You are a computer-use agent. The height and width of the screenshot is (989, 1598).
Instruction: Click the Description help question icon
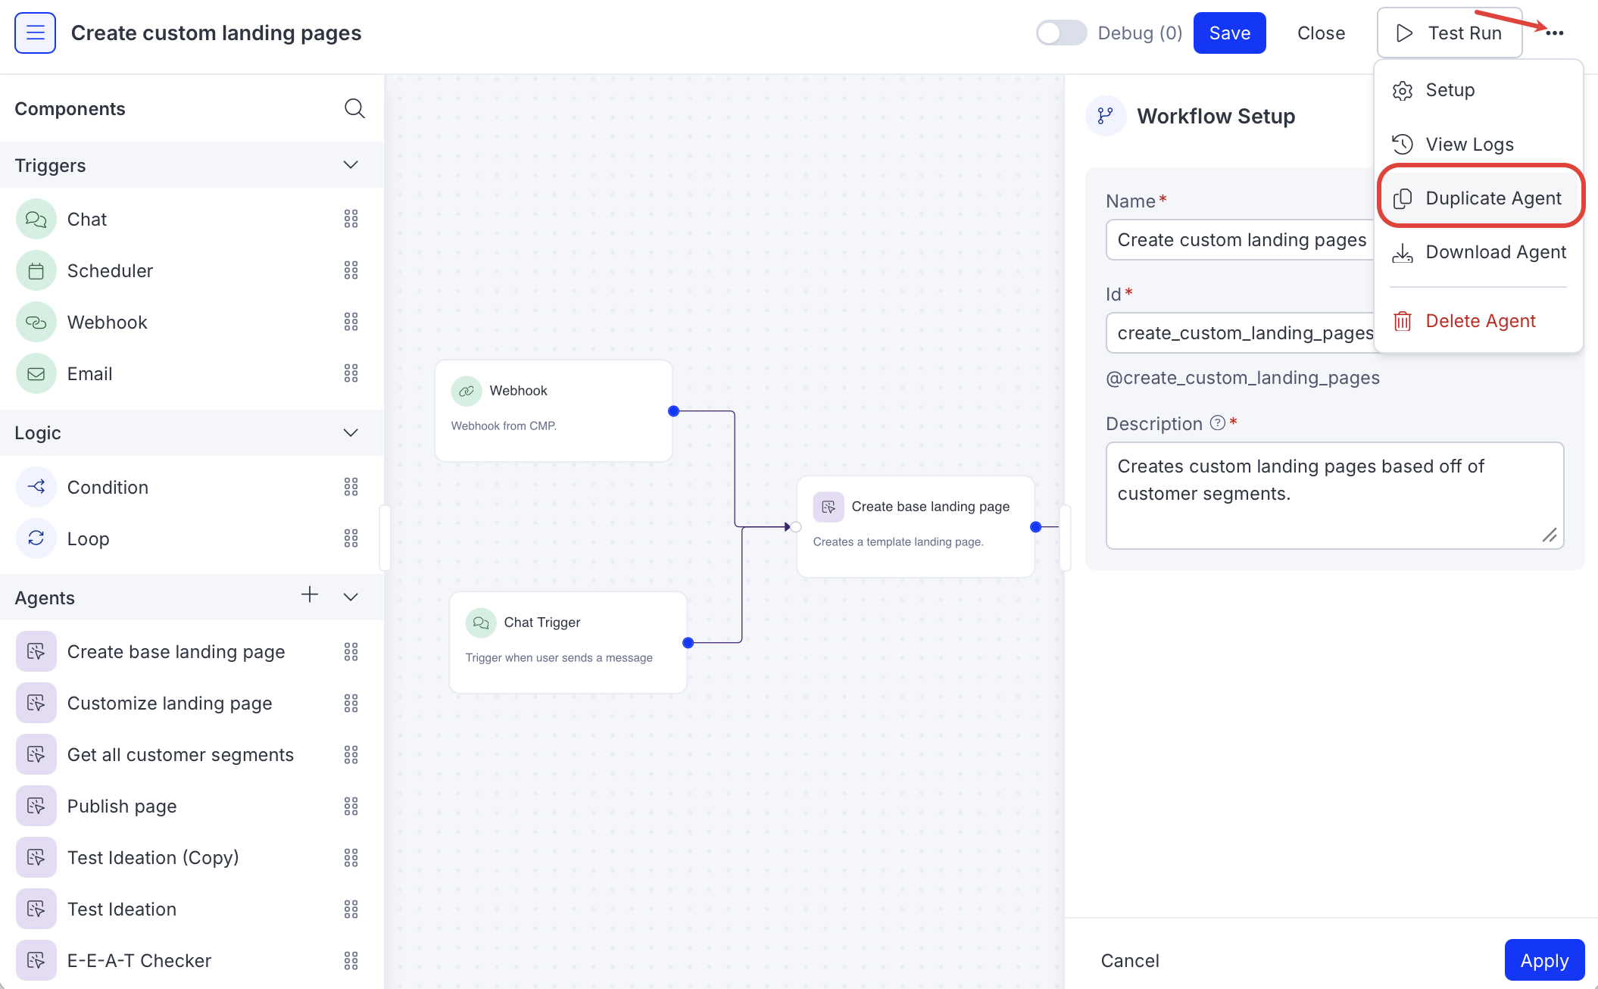[x=1217, y=423]
